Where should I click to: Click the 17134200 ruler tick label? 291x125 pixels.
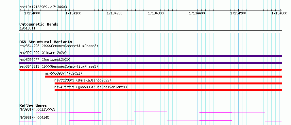pyautogui.click(x=115, y=13)
